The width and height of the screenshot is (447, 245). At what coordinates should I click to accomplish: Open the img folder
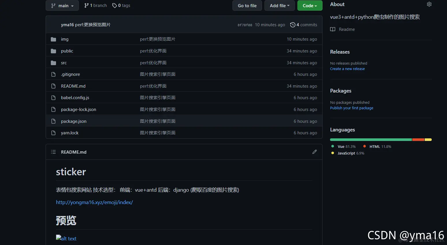(65, 39)
